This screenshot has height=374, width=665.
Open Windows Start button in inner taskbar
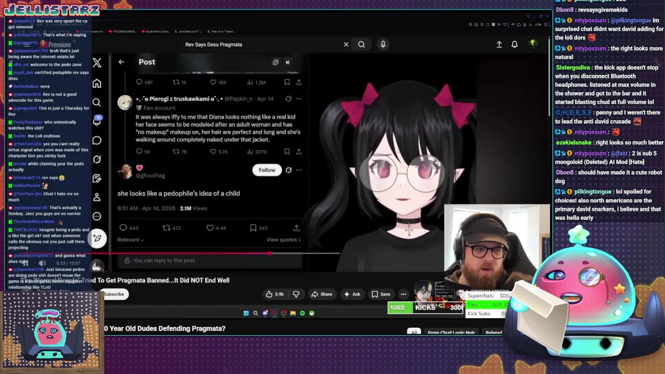coord(246,313)
